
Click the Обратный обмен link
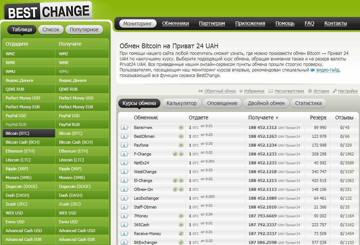point(220,91)
